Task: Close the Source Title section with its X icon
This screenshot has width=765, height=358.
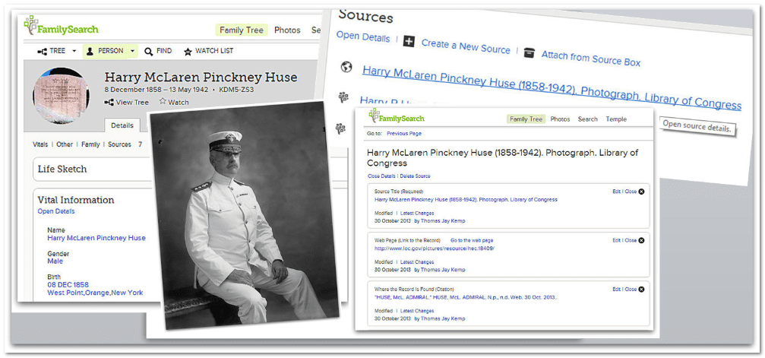Action: pos(641,192)
